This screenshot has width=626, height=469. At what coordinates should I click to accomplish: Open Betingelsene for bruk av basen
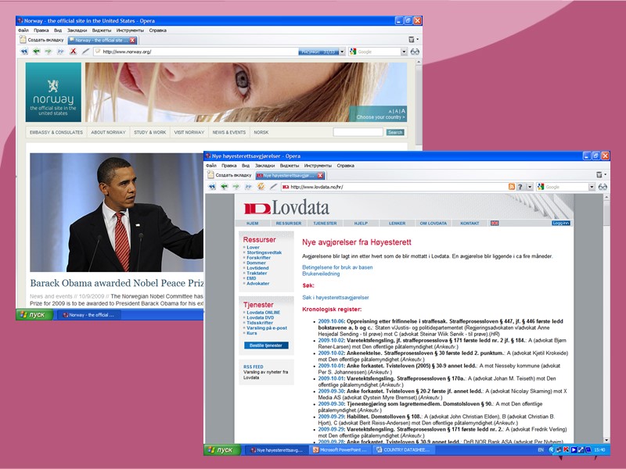tap(337, 267)
